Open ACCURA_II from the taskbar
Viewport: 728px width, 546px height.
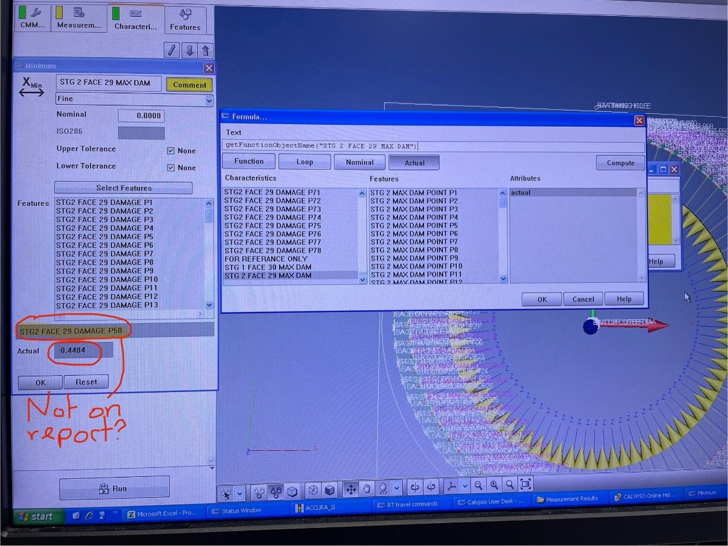point(329,507)
